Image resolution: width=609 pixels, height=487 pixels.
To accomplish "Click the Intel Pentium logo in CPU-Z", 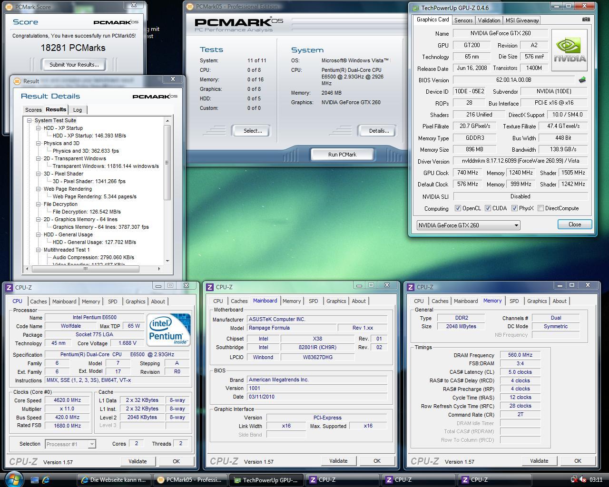I will click(x=168, y=330).
